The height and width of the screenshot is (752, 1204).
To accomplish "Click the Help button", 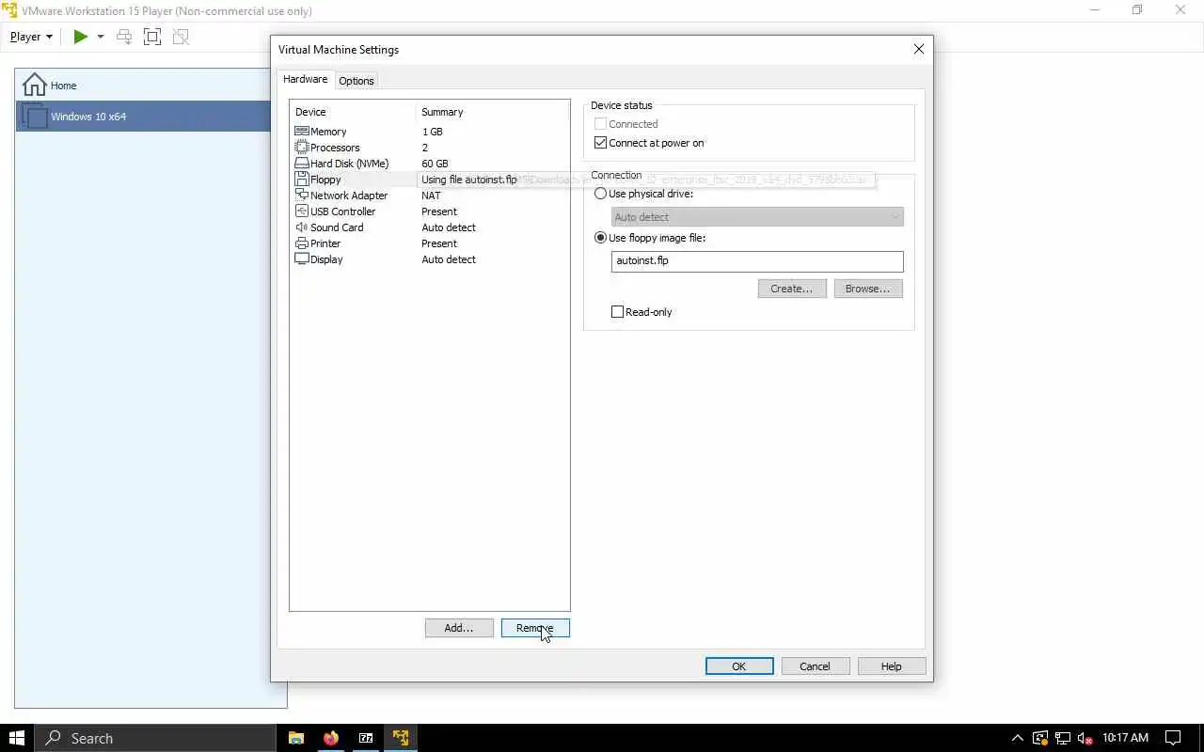I will pos(891,666).
